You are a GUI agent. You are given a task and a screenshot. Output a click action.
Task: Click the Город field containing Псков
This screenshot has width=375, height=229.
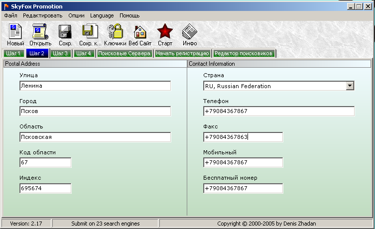(x=95, y=111)
